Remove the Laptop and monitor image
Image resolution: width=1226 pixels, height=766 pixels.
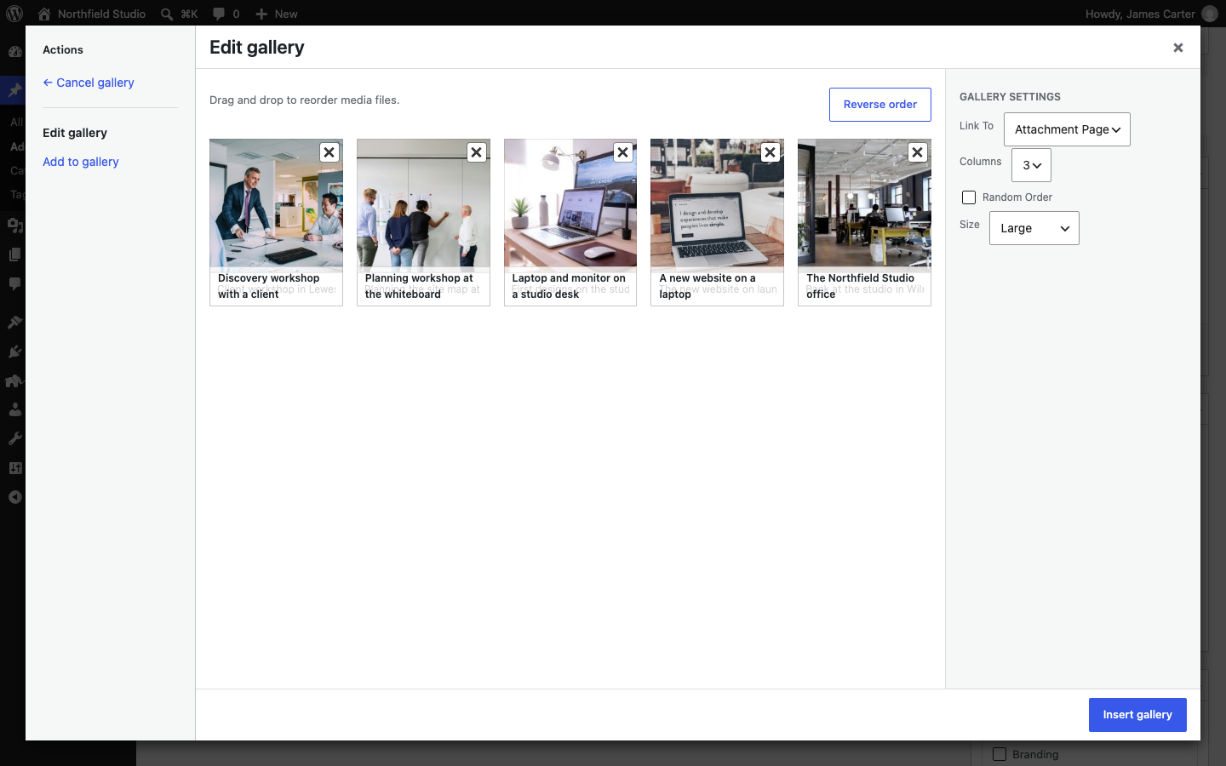[623, 152]
